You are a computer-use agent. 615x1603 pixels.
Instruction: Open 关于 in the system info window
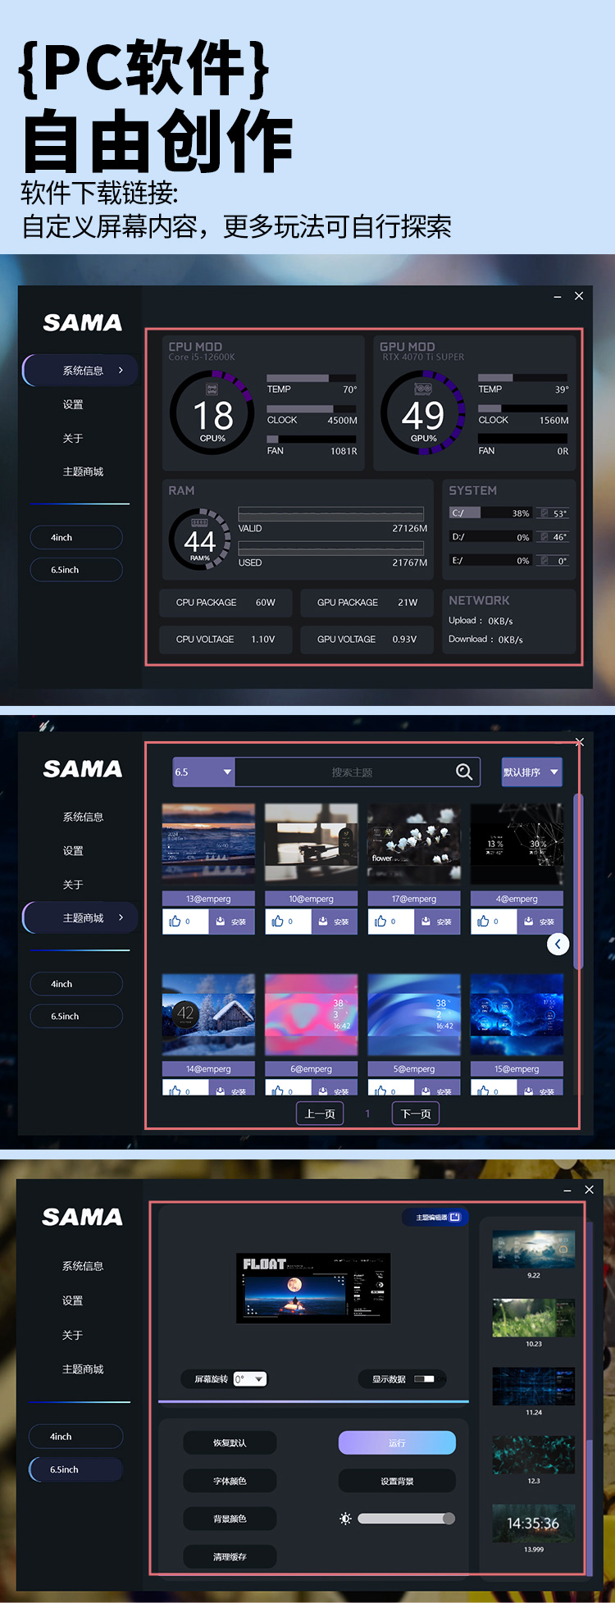(x=73, y=439)
